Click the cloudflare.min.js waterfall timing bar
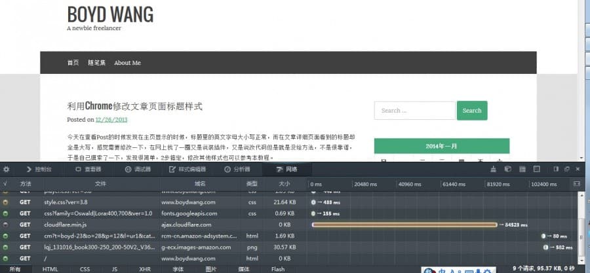Screen dimensions: 590x273 tap(404, 225)
